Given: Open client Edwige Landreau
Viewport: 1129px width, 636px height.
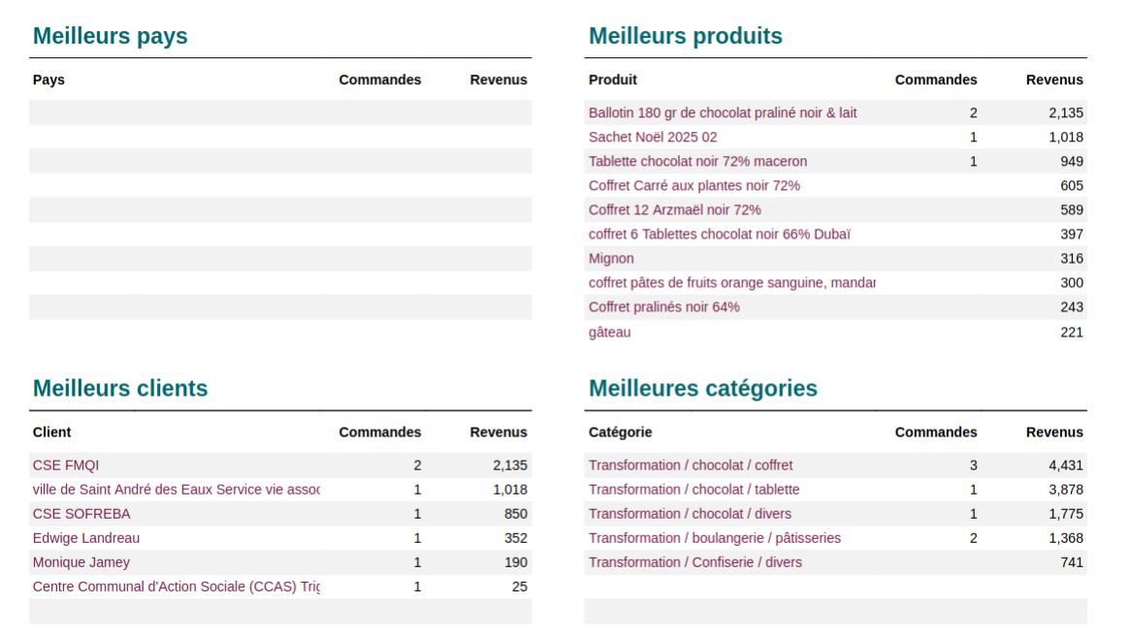Looking at the screenshot, I should point(86,538).
